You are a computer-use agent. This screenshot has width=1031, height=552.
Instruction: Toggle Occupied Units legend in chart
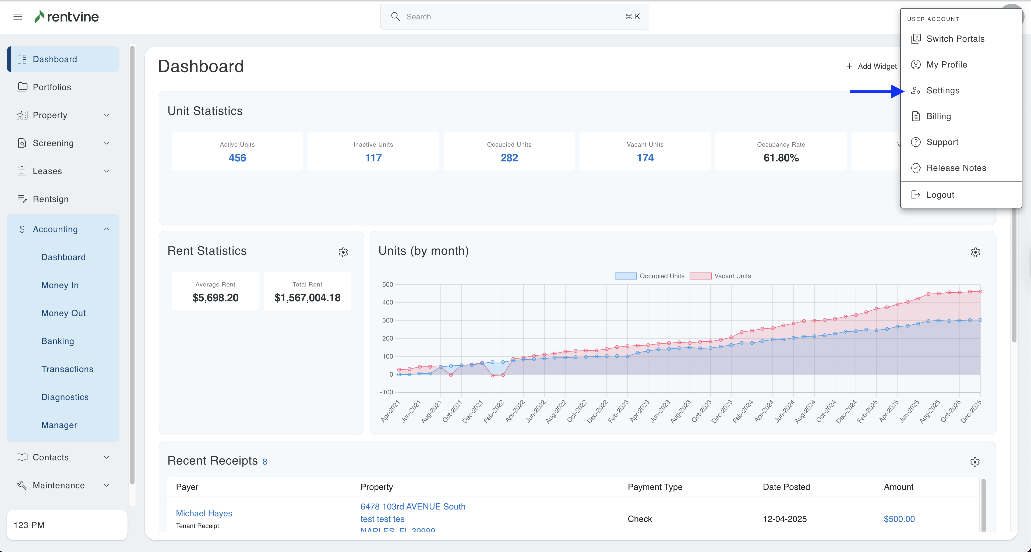[x=649, y=276]
